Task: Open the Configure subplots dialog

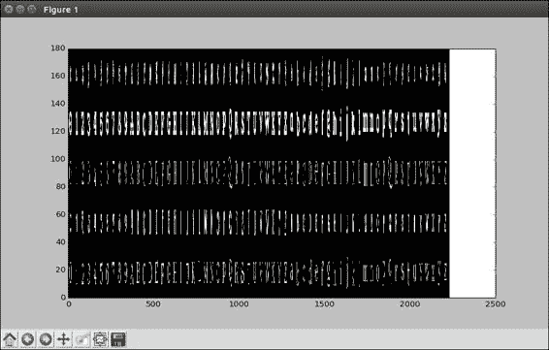Action: pos(100,339)
